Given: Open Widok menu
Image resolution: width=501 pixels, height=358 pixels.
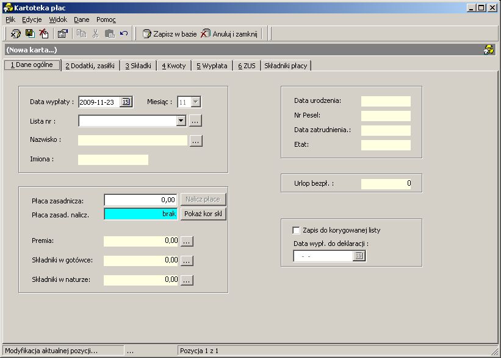Looking at the screenshot, I should 58,19.
